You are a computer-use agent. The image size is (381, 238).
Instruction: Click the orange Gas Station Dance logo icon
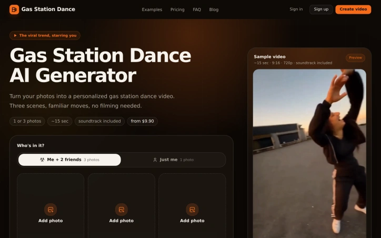[x=14, y=9]
